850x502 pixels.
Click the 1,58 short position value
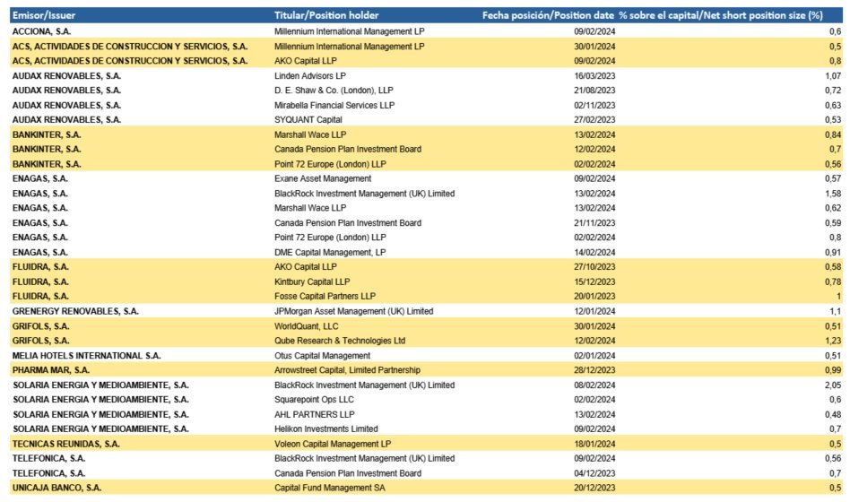click(x=833, y=194)
